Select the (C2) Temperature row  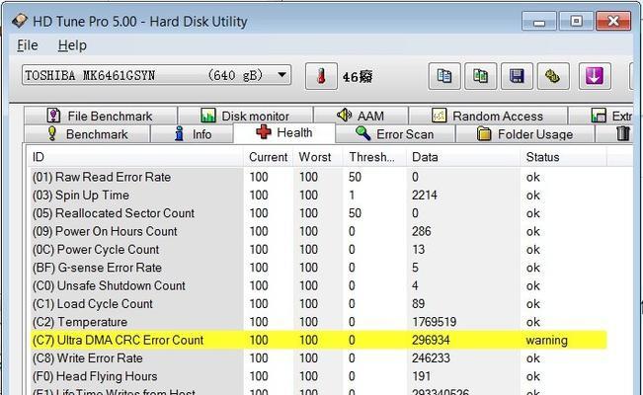(x=319, y=322)
